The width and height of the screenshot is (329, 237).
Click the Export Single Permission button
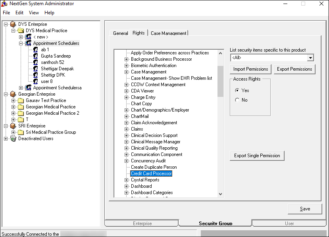pos(257,156)
